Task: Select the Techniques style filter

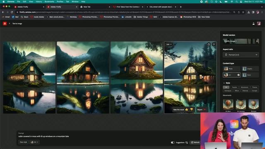Action: click(228, 91)
